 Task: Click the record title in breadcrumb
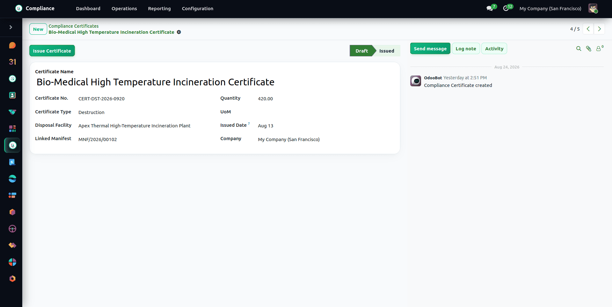111,32
